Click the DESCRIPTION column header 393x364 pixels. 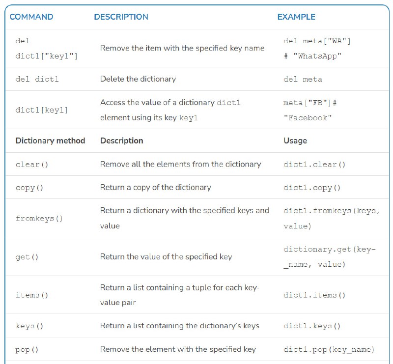121,17
